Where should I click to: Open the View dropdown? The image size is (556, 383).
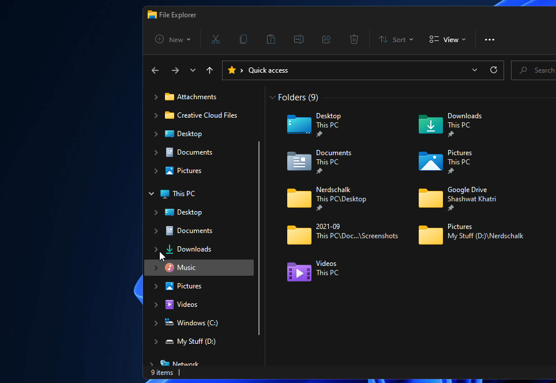[448, 39]
